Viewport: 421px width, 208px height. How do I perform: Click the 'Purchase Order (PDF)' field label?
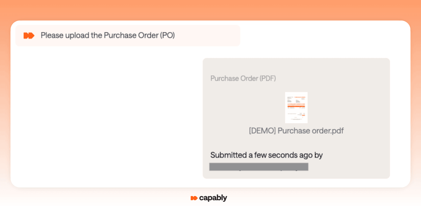pos(243,78)
